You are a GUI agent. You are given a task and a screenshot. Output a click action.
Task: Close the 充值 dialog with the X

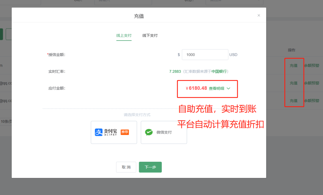259,15
